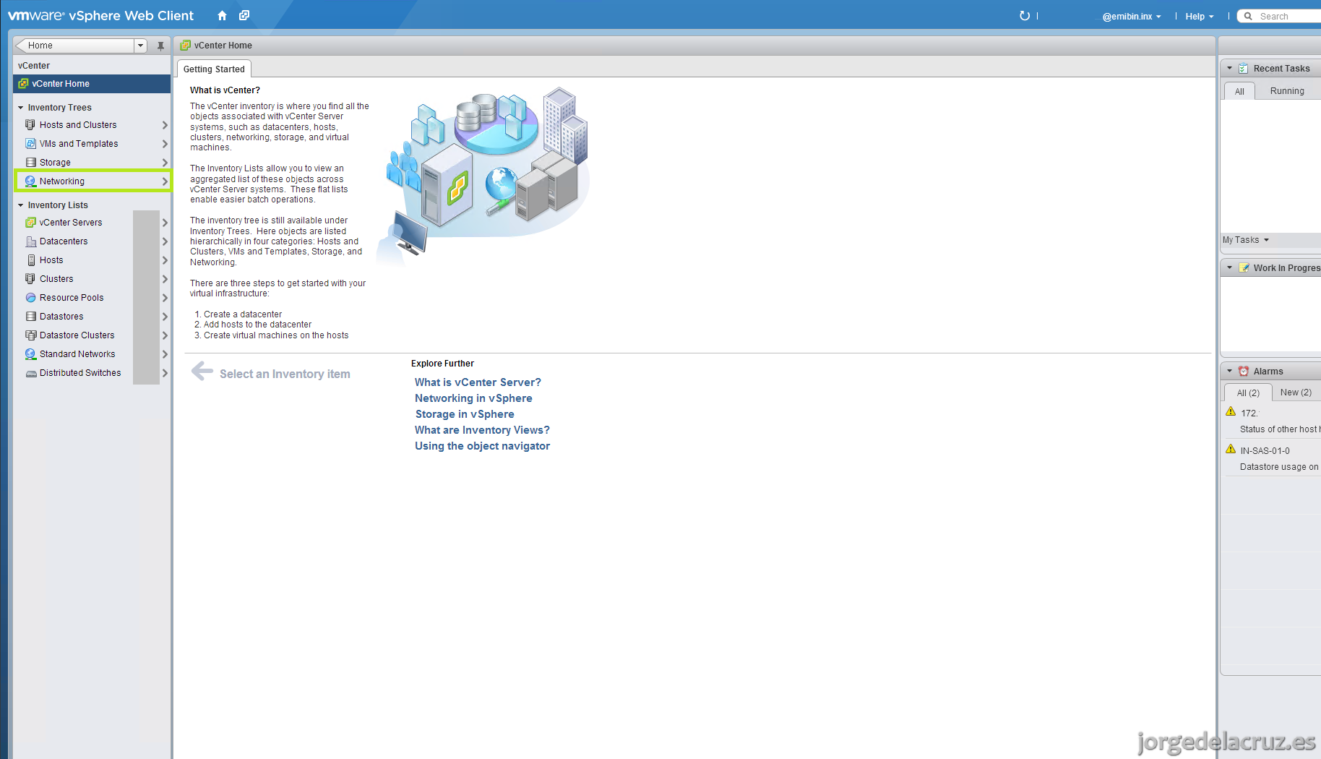Click the Hosts list icon
The height and width of the screenshot is (759, 1321).
pyautogui.click(x=30, y=260)
